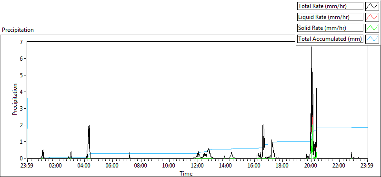This screenshot has height=177, width=381.
Task: Click the 18:00 x-axis time label
Action: [282, 166]
